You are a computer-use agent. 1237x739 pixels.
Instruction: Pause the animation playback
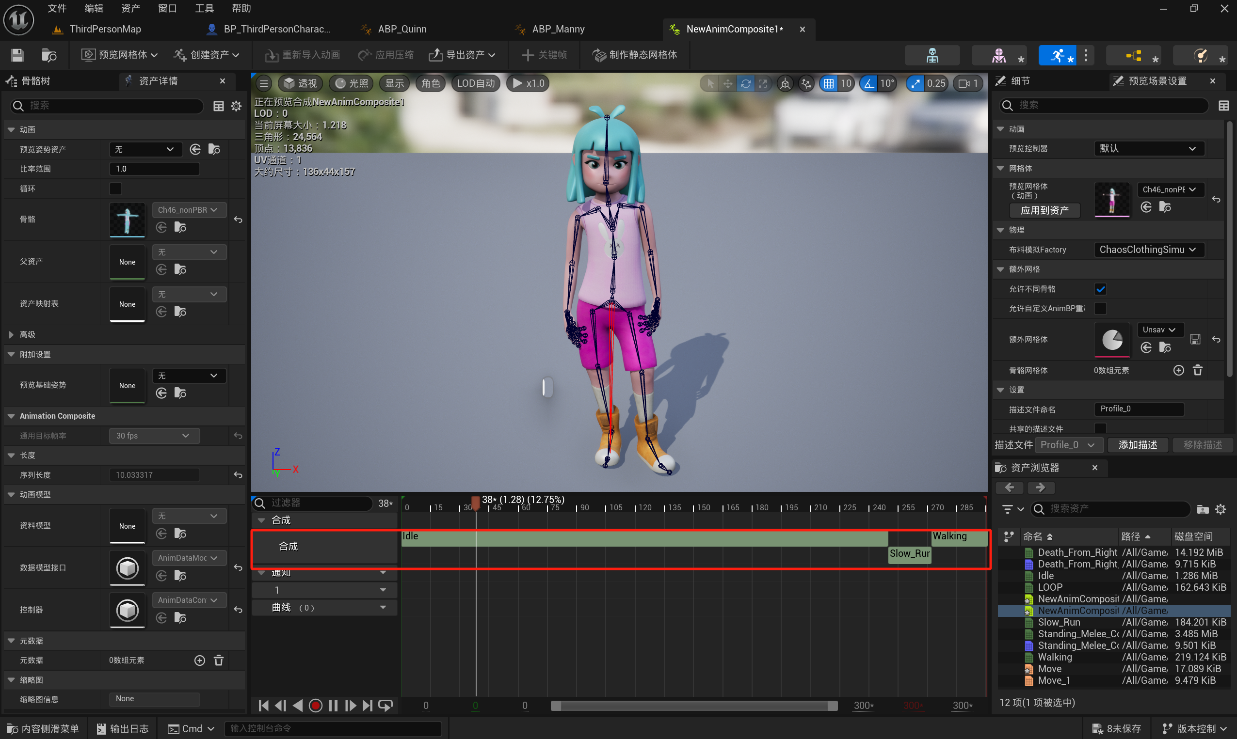pyautogui.click(x=333, y=705)
